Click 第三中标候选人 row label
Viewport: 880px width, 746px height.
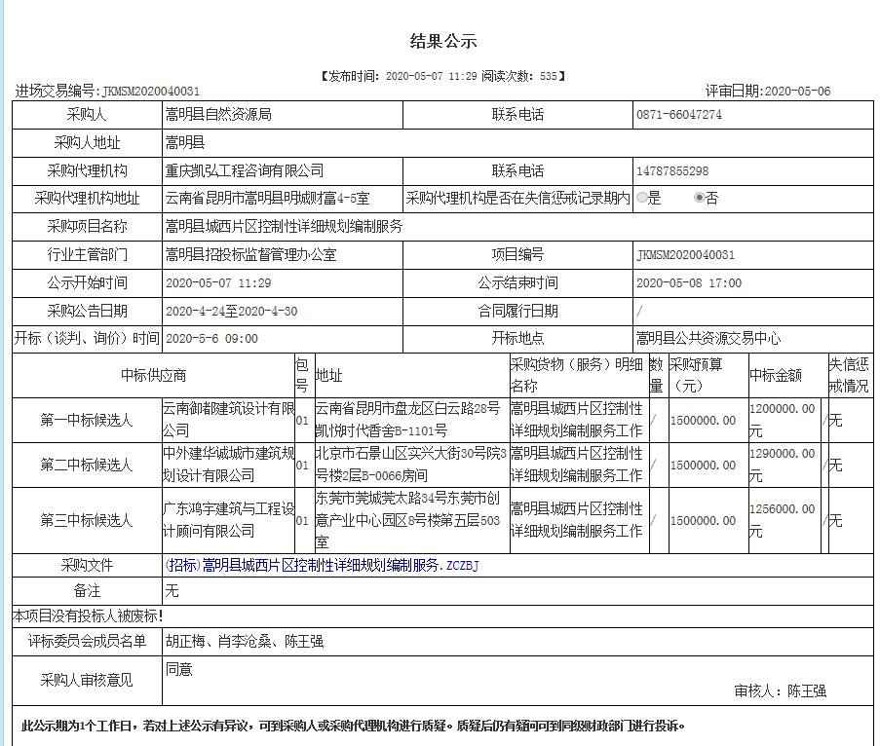87,520
